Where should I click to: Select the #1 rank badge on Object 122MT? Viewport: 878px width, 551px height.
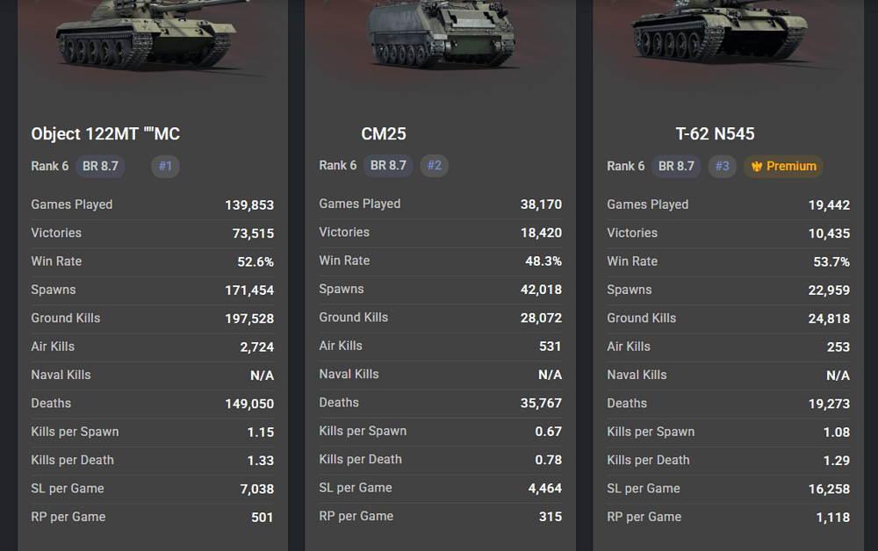165,166
